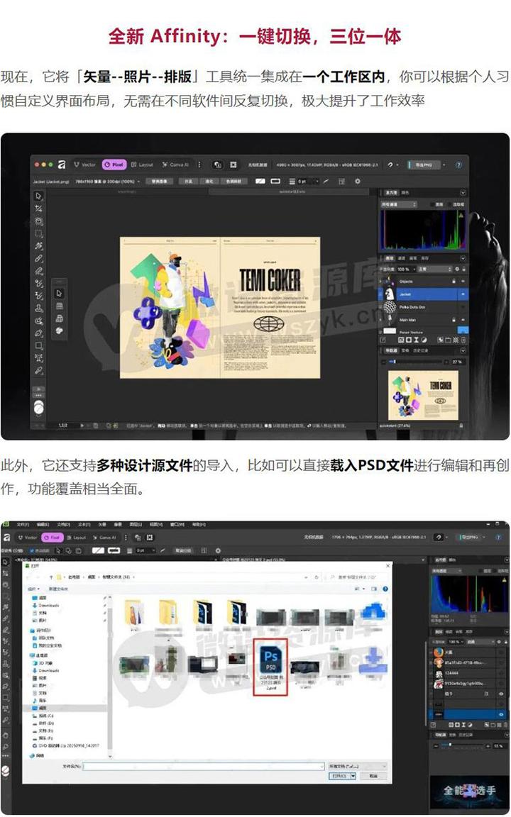Click the line width icon before 0 pt, upper screenshot
This screenshot has width=511, height=817.
click(290, 182)
